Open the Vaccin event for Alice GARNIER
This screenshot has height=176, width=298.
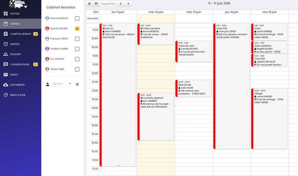(118, 95)
